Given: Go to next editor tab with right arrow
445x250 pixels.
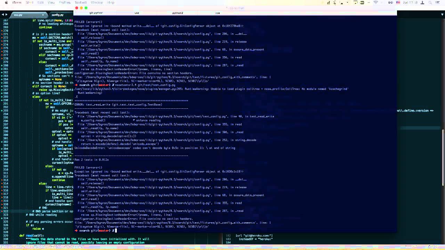Looking at the screenshot, I should tap(6, 15).
